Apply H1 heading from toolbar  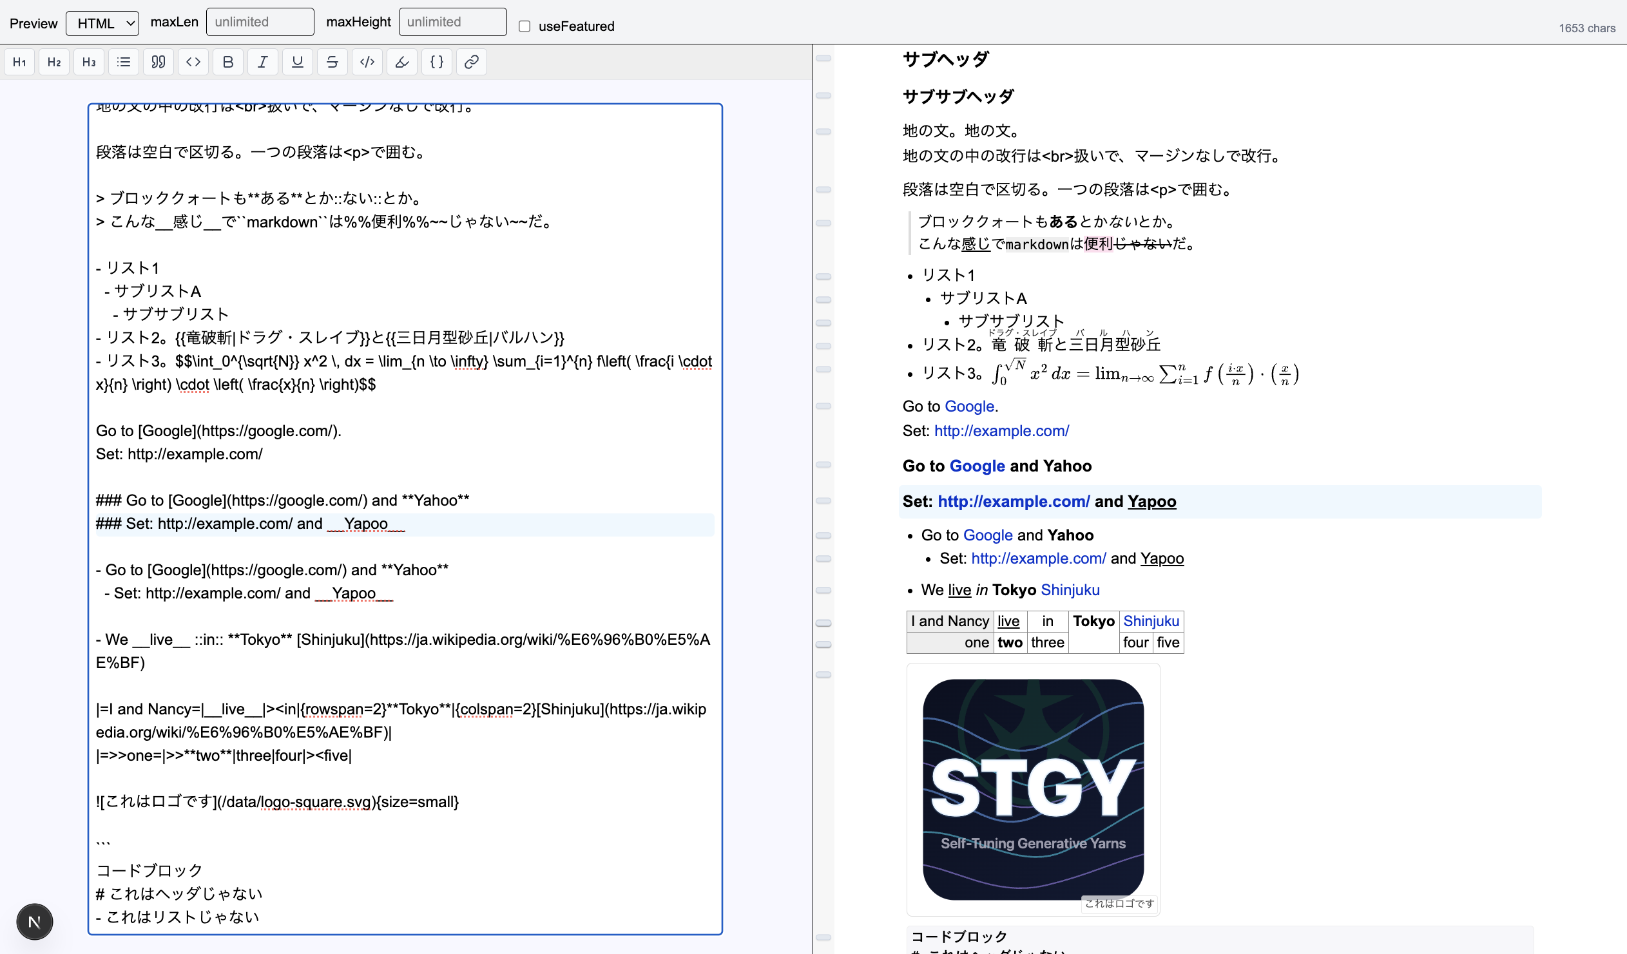coord(19,62)
